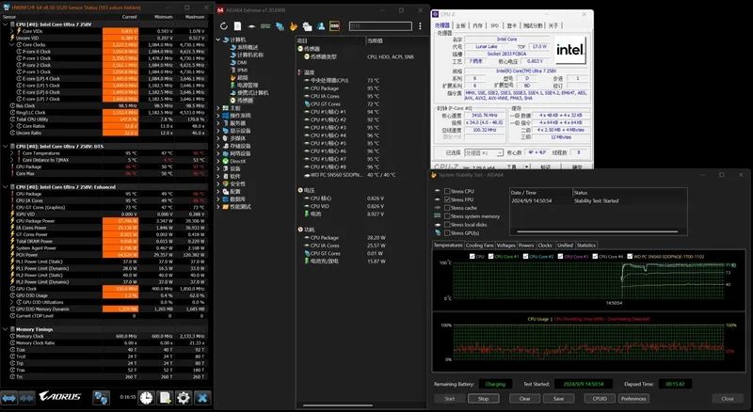
Task: Click the Clear button
Action: coord(525,399)
